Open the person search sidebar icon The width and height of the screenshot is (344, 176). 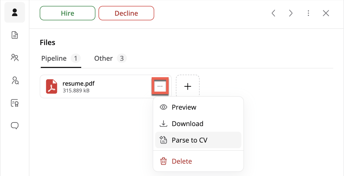[15, 81]
